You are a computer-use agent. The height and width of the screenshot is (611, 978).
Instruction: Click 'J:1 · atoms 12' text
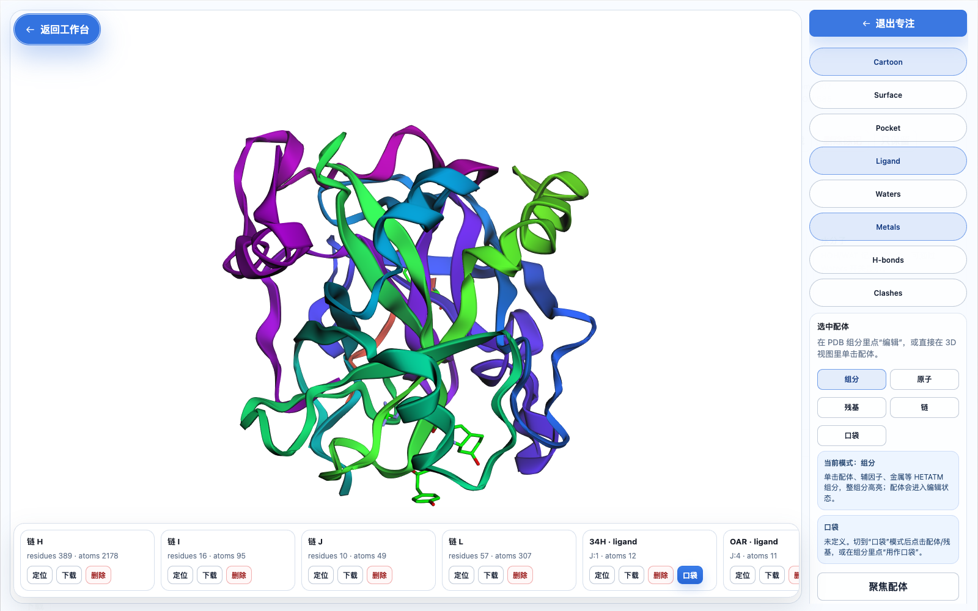[x=612, y=555]
